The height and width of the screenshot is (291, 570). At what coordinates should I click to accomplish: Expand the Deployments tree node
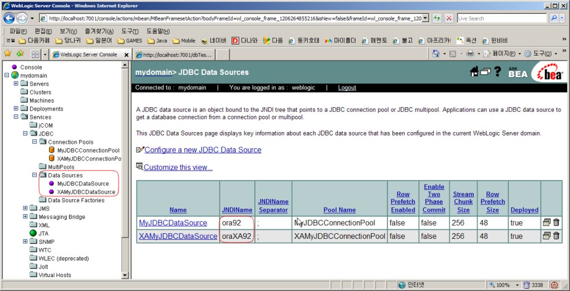pyautogui.click(x=16, y=109)
